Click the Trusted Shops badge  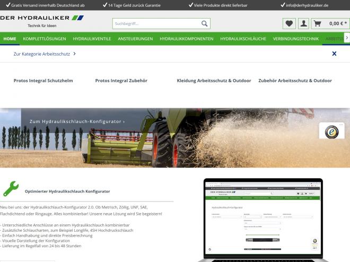tap(331, 131)
